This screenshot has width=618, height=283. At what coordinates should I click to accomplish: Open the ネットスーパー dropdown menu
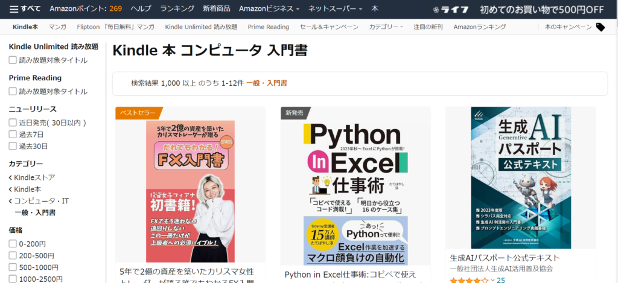pos(335,9)
